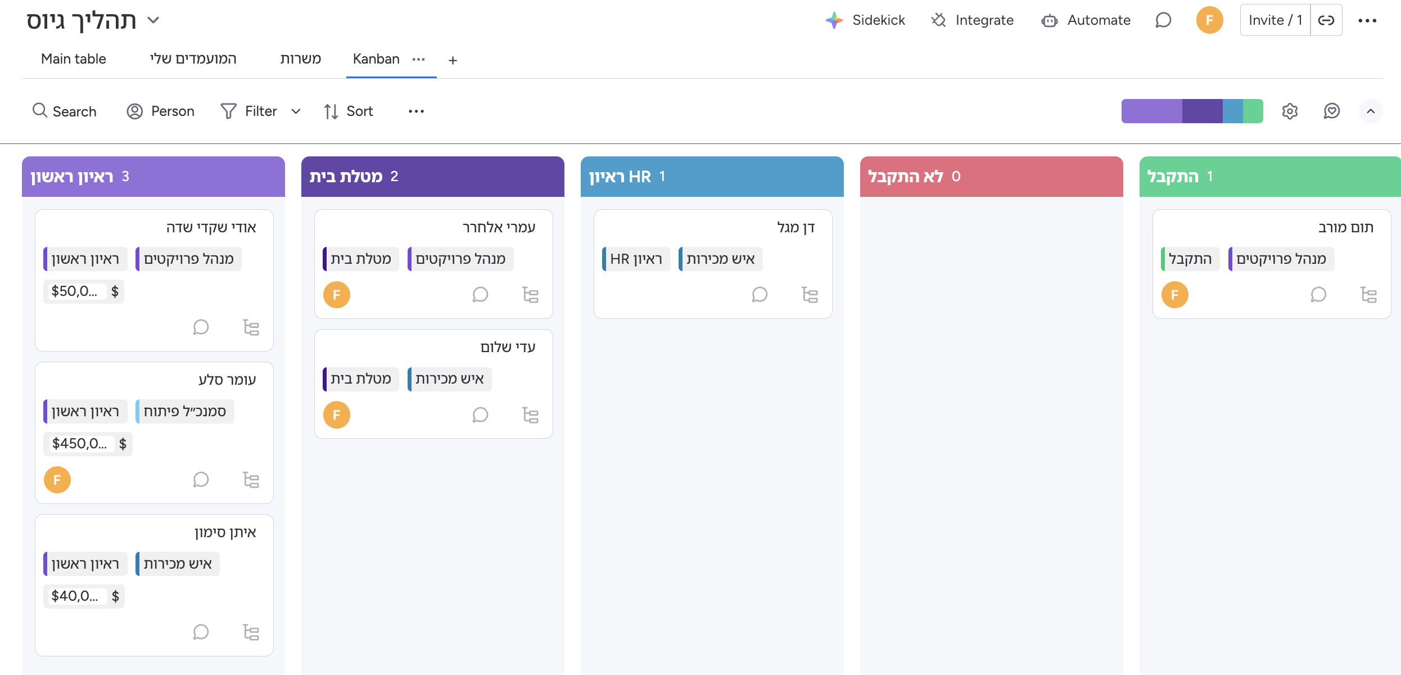This screenshot has width=1401, height=675.
Task: Open board notifications chat bubble icon
Action: click(x=1163, y=20)
